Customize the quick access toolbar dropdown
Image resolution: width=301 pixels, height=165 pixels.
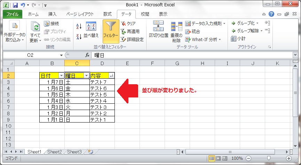pos(45,6)
